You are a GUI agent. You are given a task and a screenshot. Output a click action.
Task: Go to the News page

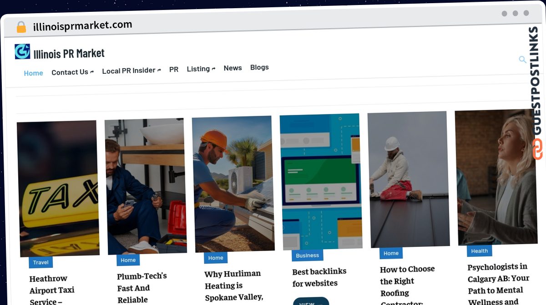(233, 68)
